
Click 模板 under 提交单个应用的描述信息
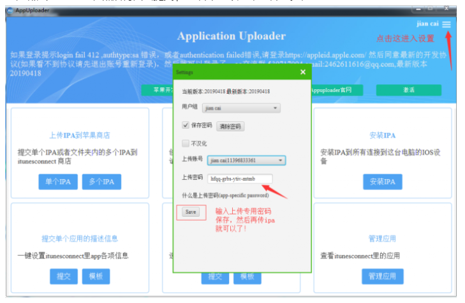(96, 276)
